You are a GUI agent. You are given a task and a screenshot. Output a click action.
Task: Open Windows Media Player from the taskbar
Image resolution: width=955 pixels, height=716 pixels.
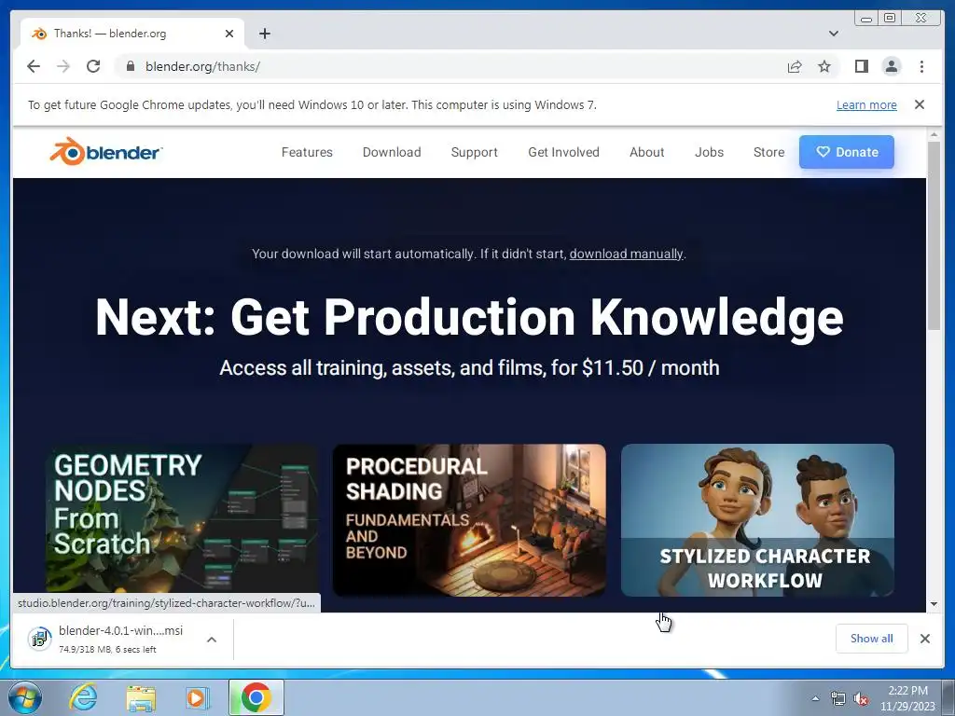[197, 697]
